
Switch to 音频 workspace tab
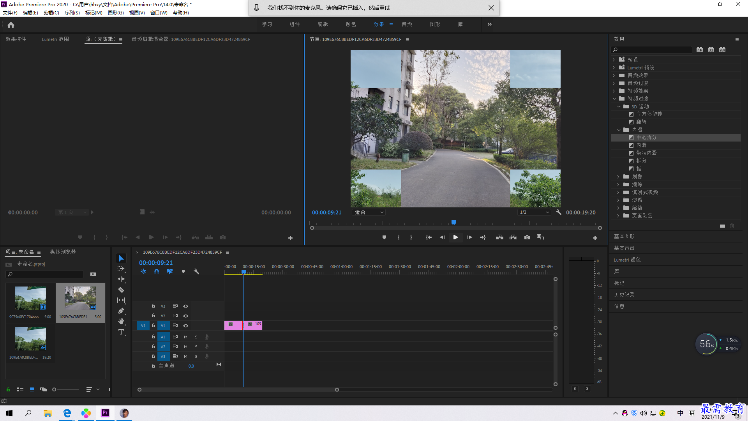[407, 24]
